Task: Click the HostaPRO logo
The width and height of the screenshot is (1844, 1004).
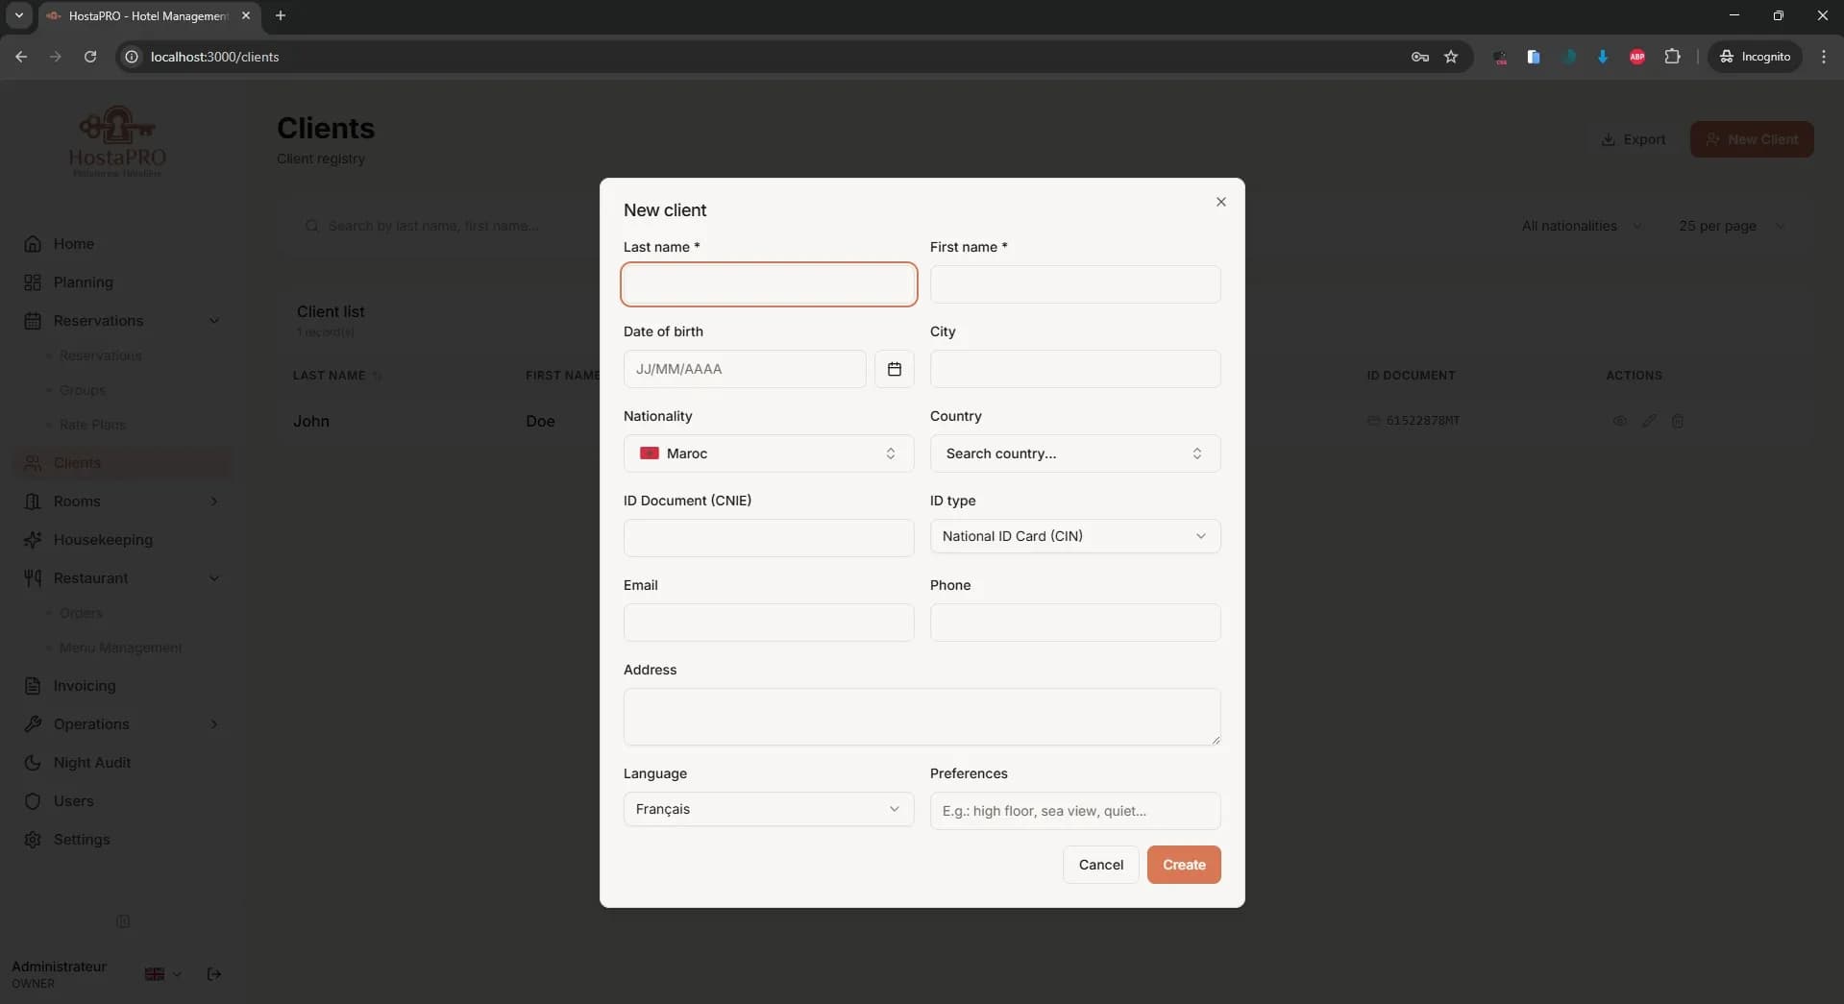Action: click(116, 141)
